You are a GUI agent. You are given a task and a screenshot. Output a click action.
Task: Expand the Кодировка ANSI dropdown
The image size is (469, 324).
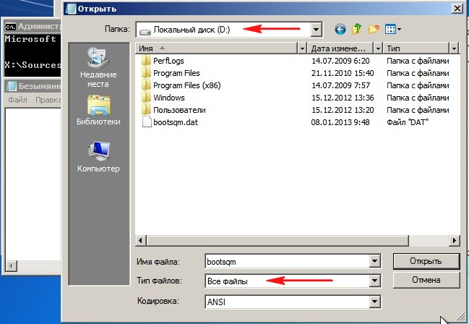tap(374, 302)
